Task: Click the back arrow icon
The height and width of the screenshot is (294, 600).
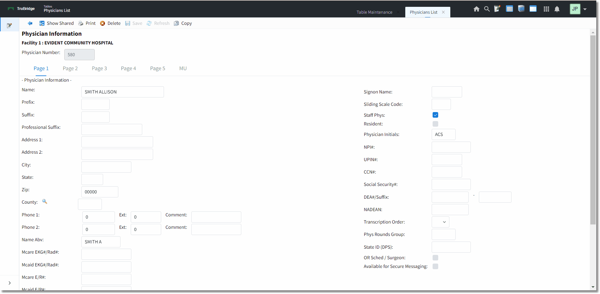Action: [30, 23]
